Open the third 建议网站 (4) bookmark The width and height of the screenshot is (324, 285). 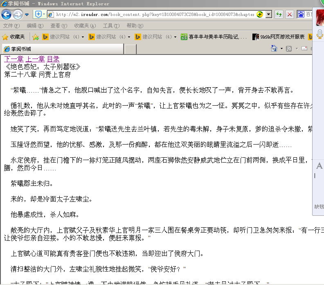[153, 37]
